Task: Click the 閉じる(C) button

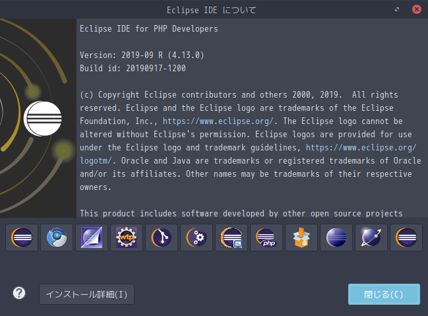Action: 384,294
